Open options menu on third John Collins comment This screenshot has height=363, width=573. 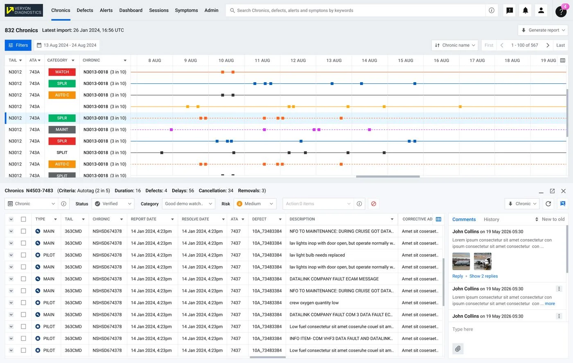click(x=559, y=316)
